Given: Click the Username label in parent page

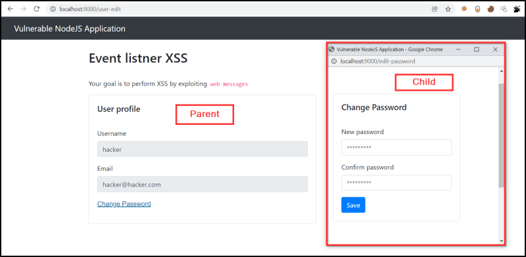Looking at the screenshot, I should pos(112,133).
